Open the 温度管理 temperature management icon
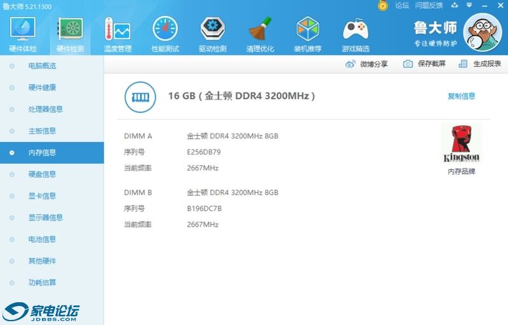Screen dimensions: 508x325 coord(117,29)
